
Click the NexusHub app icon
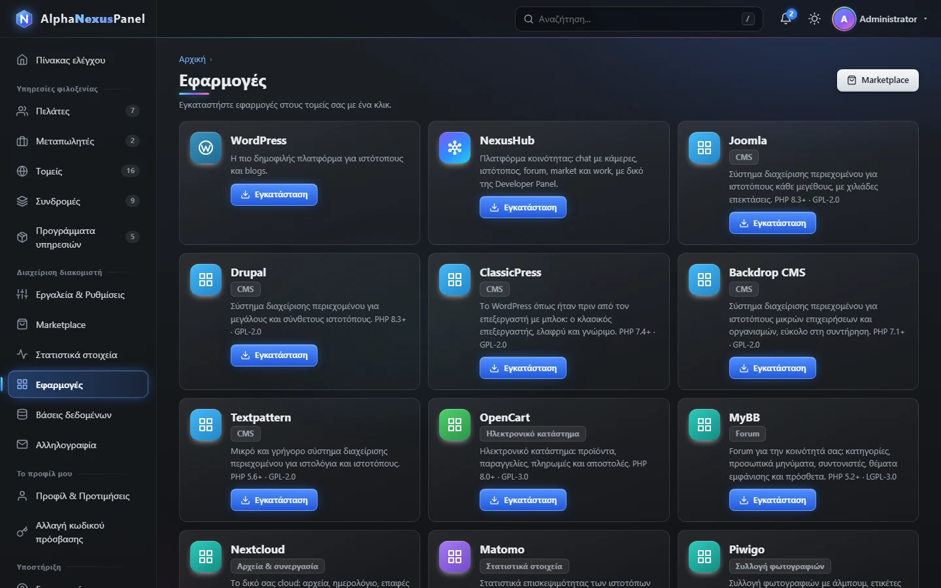coord(455,148)
